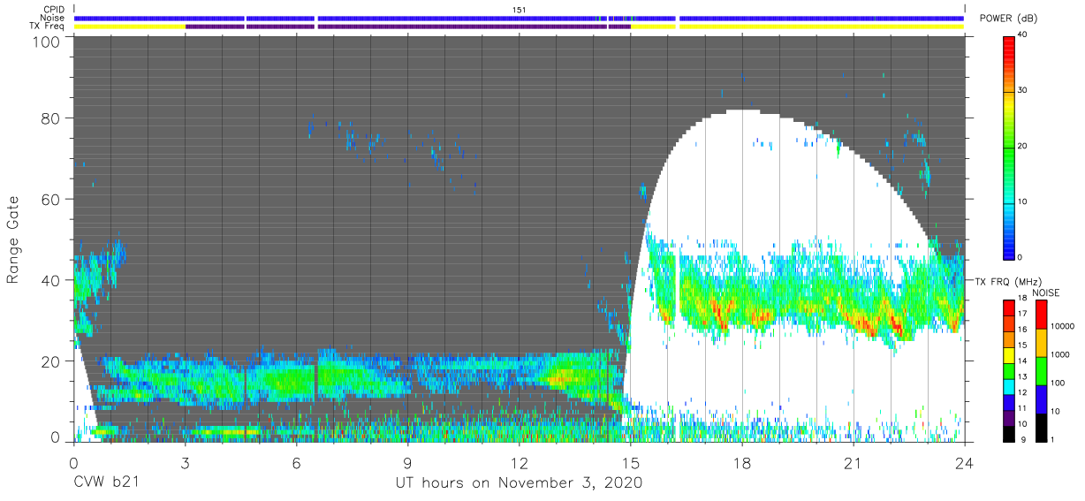
Task: Click the yellow segment of the TX FRQ colorbar
Action: (x=1010, y=354)
